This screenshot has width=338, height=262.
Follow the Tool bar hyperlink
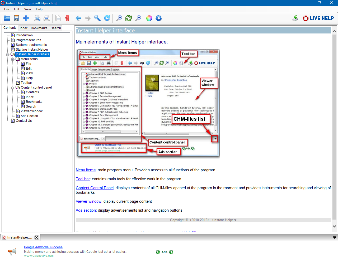click(x=83, y=179)
